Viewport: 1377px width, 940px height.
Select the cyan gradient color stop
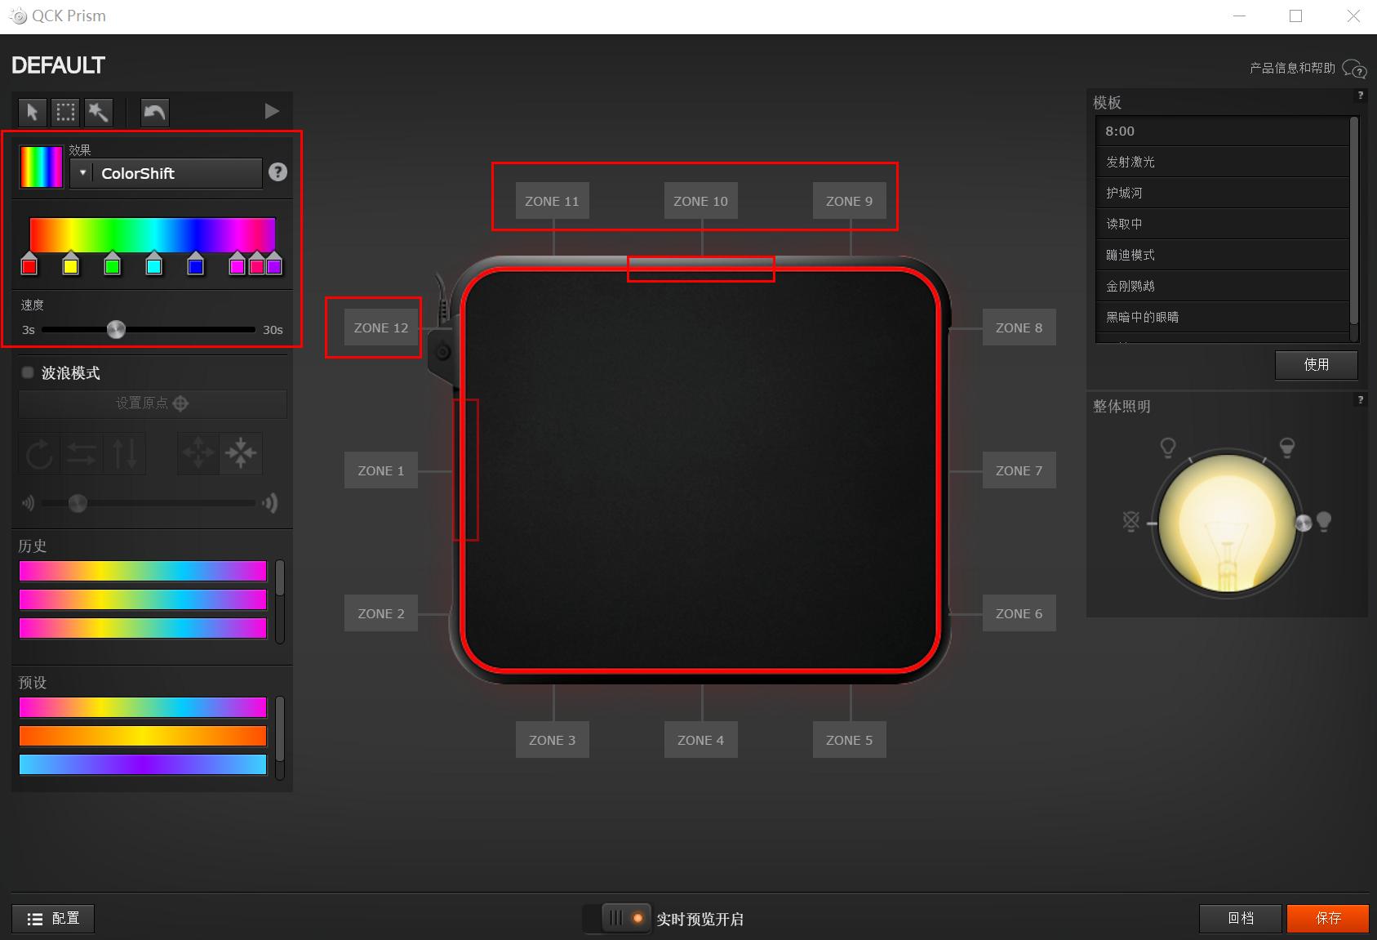coord(153,264)
